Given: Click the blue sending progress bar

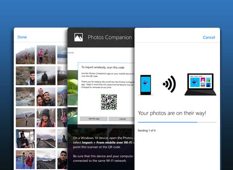Looking at the screenshot, I should tap(177, 122).
